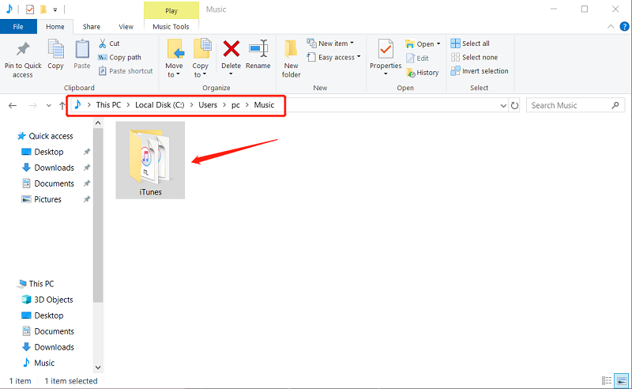Open the File tab
Viewport: 632px width, 389px height.
18,27
